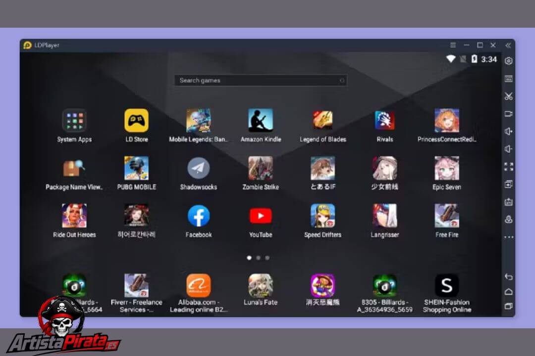The height and width of the screenshot is (356, 535).
Task: Click the install APK sidebar icon
Action: click(x=508, y=202)
